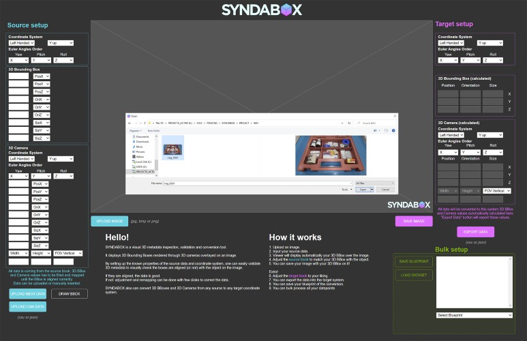Click the SAVE IMAGE button
The image size is (527, 341).
click(414, 221)
